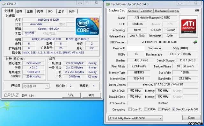Screen dimensions: 204x126
Task: Enable the OpenCL checkbox
Action: tap(130, 109)
